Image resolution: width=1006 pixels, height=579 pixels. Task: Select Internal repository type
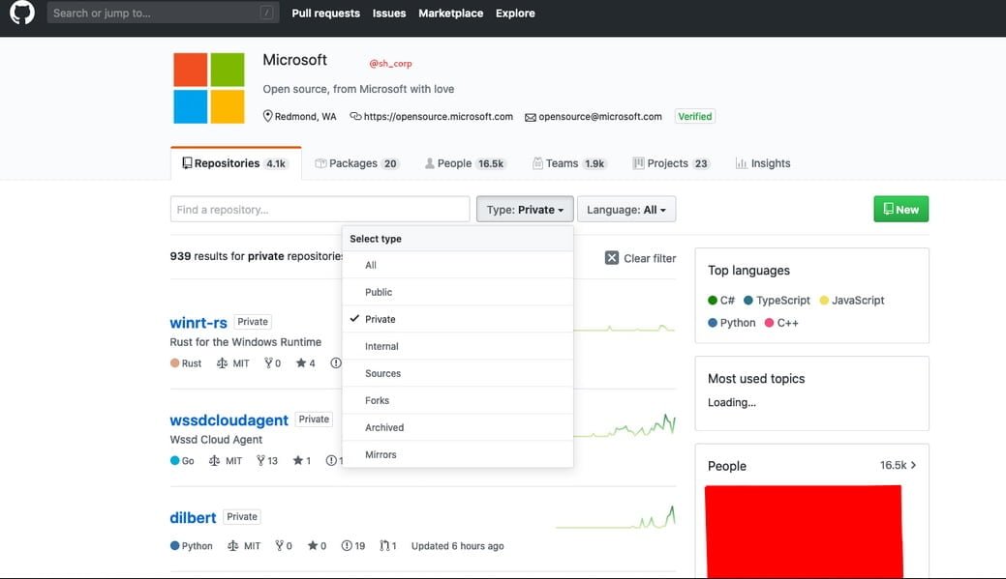click(x=457, y=346)
